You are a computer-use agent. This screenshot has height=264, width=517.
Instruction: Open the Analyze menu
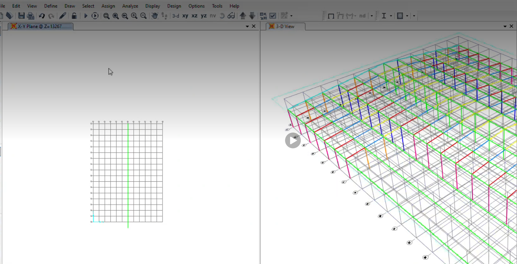(130, 6)
